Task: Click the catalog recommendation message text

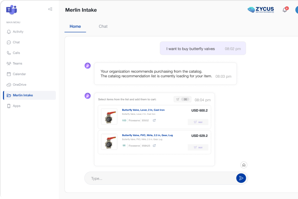Action: 156,74
